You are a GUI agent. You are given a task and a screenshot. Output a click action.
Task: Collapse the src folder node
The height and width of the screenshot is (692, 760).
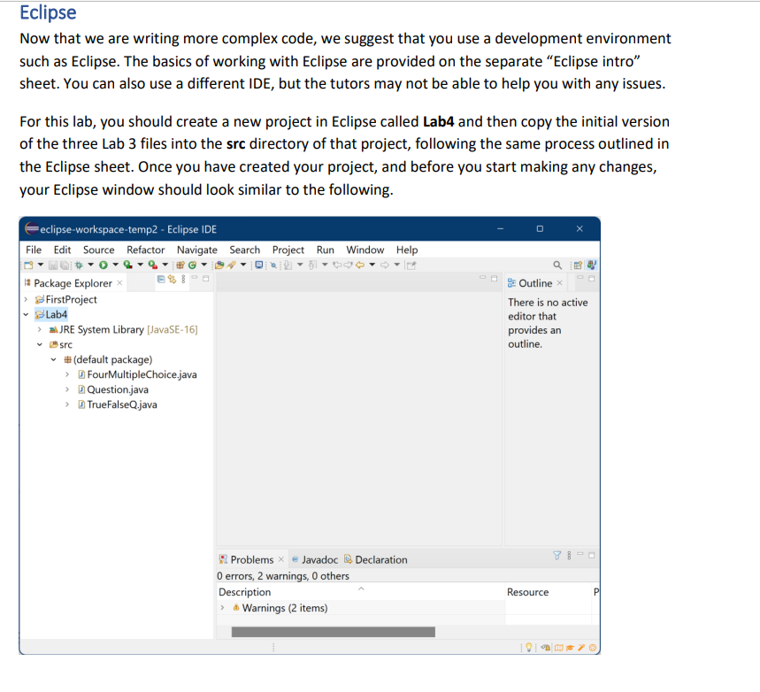(40, 344)
